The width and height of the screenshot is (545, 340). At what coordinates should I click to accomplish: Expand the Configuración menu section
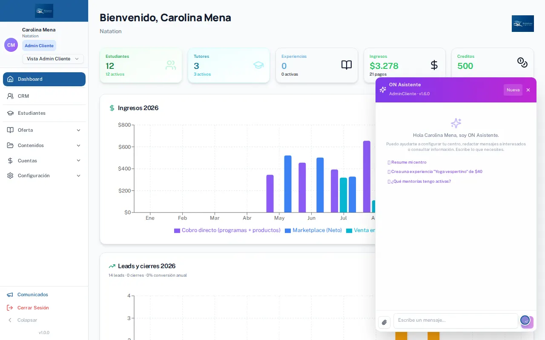click(44, 176)
